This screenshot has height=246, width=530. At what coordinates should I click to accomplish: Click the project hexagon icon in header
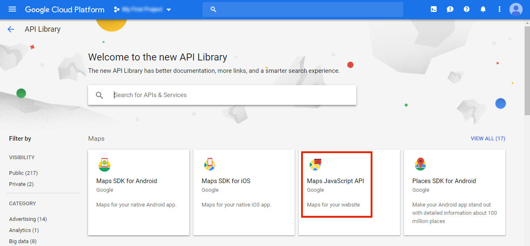117,9
